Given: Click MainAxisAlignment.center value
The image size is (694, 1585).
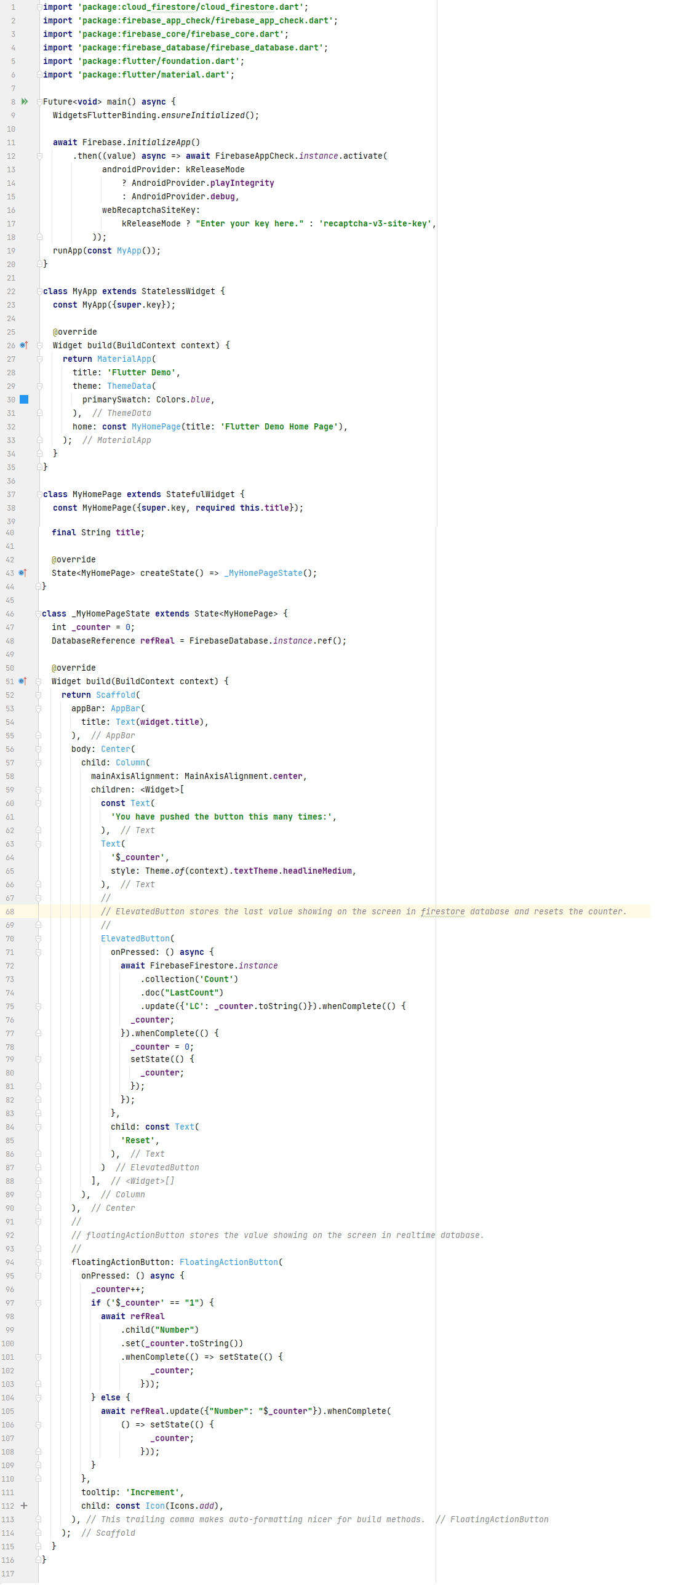Looking at the screenshot, I should pos(243,776).
